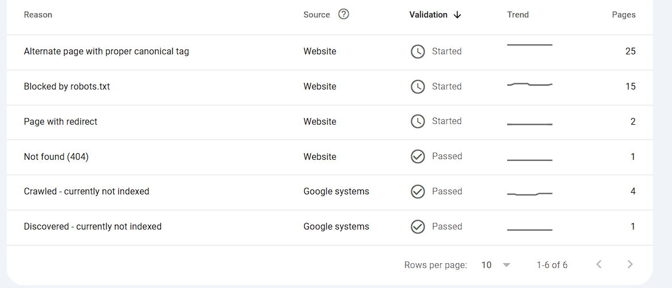Viewport: 672px width, 288px height.
Task: Open the Alternate page with proper canonical tag row
Action: coord(107,52)
